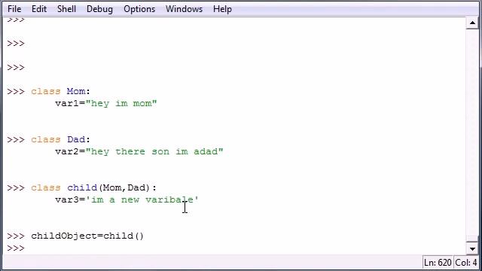
Task: Click the scrollbar down arrow
Action: click(472, 248)
